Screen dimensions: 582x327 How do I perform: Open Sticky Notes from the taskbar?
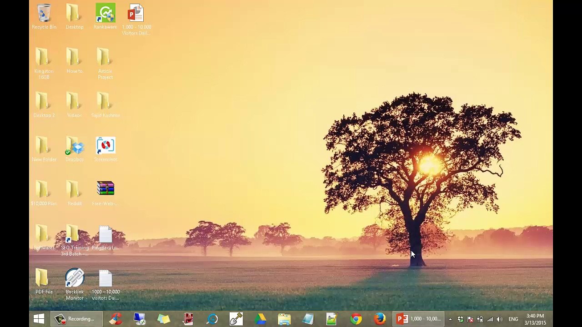[164, 319]
